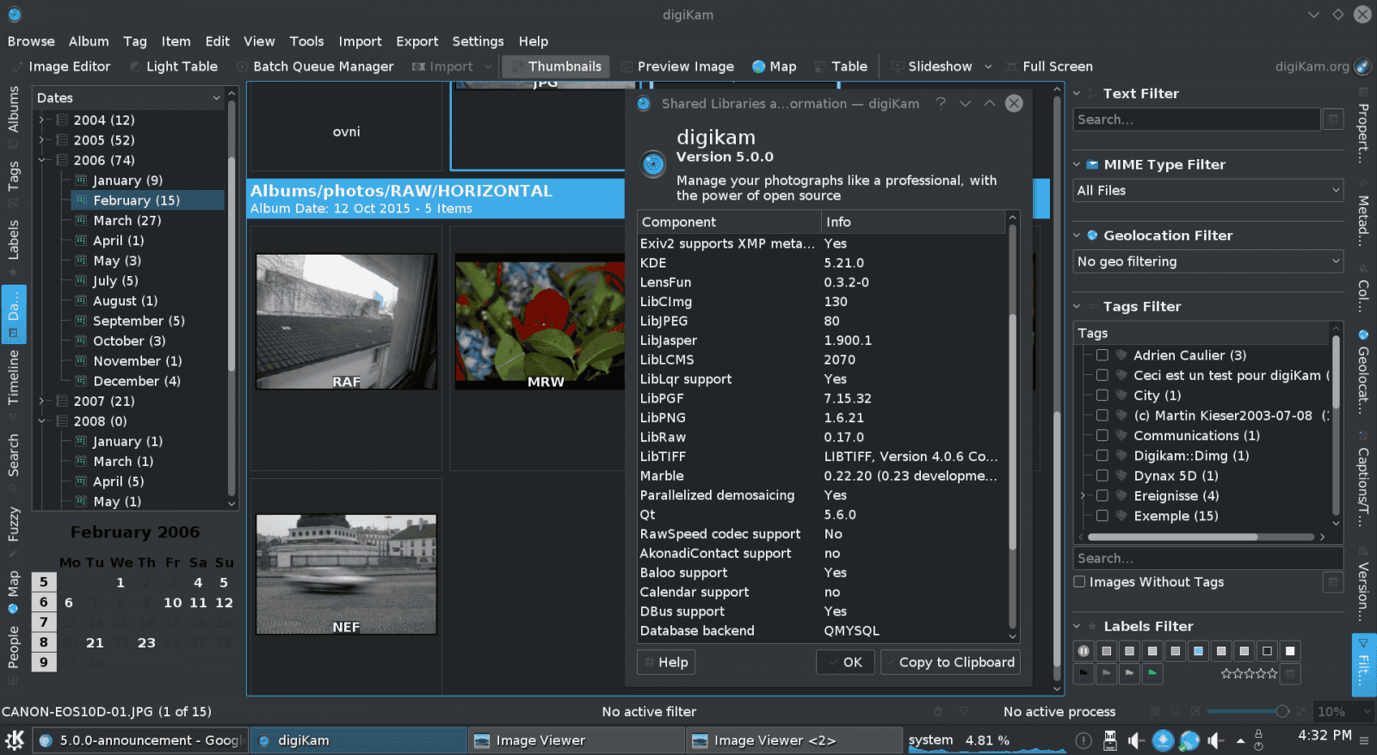Start the Slideshow
Viewport: 1377px width, 755px height.
click(x=932, y=66)
